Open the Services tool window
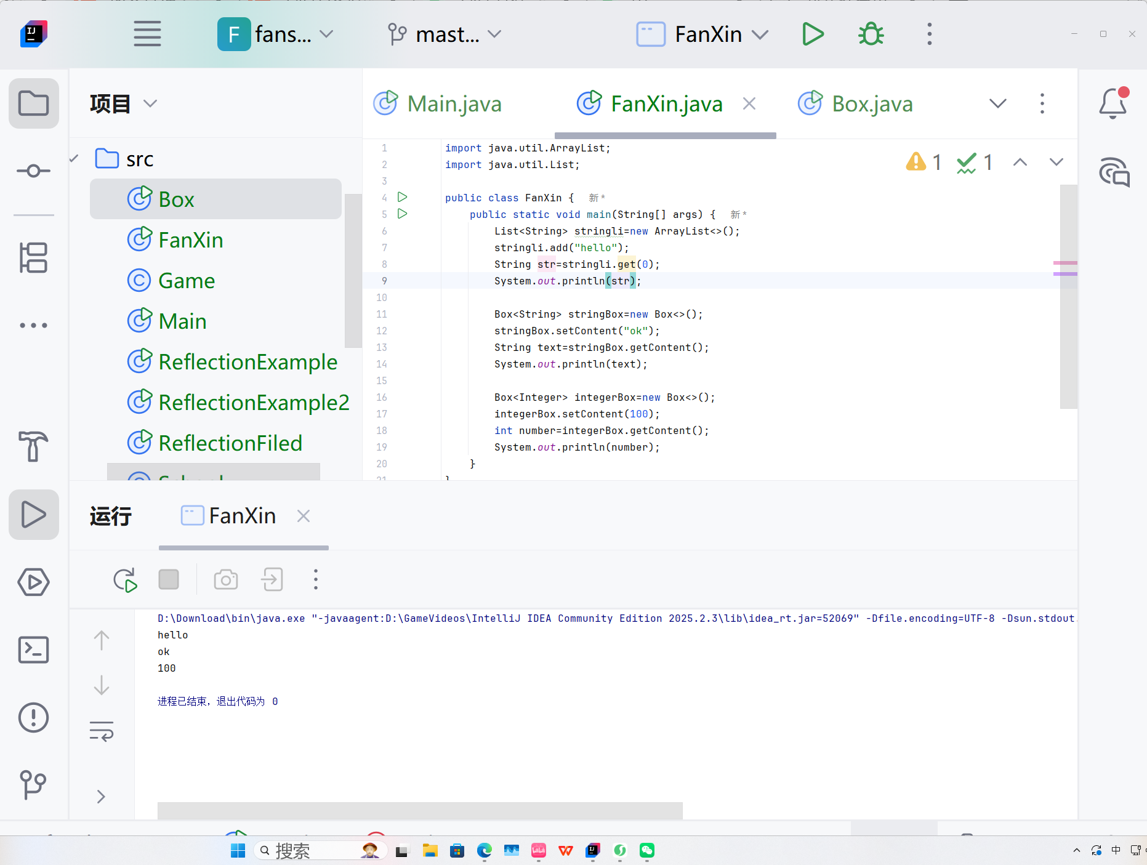The height and width of the screenshot is (865, 1147). [34, 582]
